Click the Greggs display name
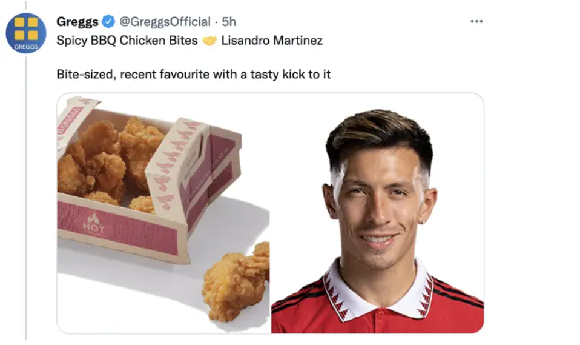580x345 pixels. click(x=77, y=21)
